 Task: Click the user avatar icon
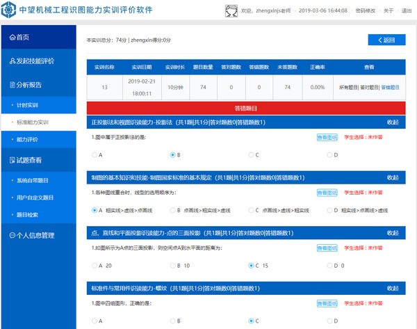tap(231, 11)
